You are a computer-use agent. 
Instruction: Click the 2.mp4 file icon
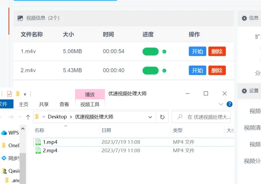point(38,150)
